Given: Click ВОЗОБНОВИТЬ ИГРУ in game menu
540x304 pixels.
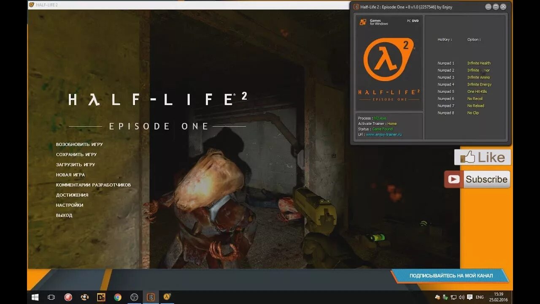Looking at the screenshot, I should tap(79, 144).
